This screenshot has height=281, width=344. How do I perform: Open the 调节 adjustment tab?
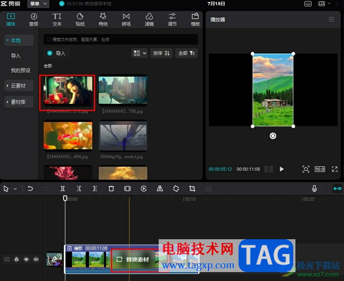(172, 19)
